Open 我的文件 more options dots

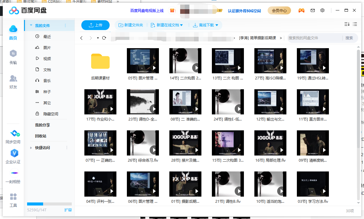65,25
